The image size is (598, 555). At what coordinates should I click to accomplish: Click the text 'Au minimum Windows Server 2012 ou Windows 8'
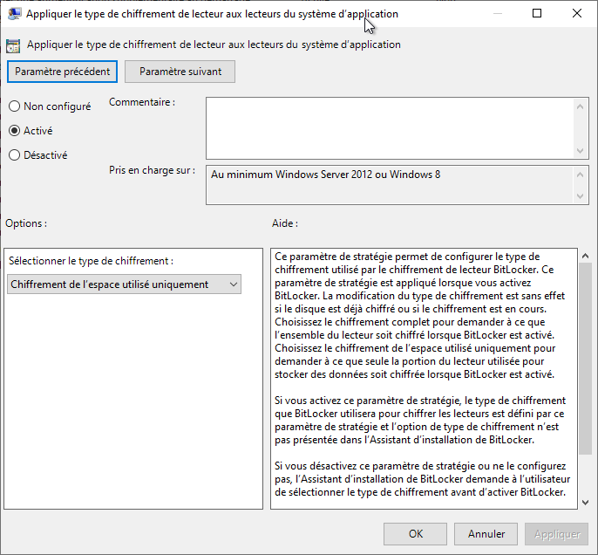325,175
